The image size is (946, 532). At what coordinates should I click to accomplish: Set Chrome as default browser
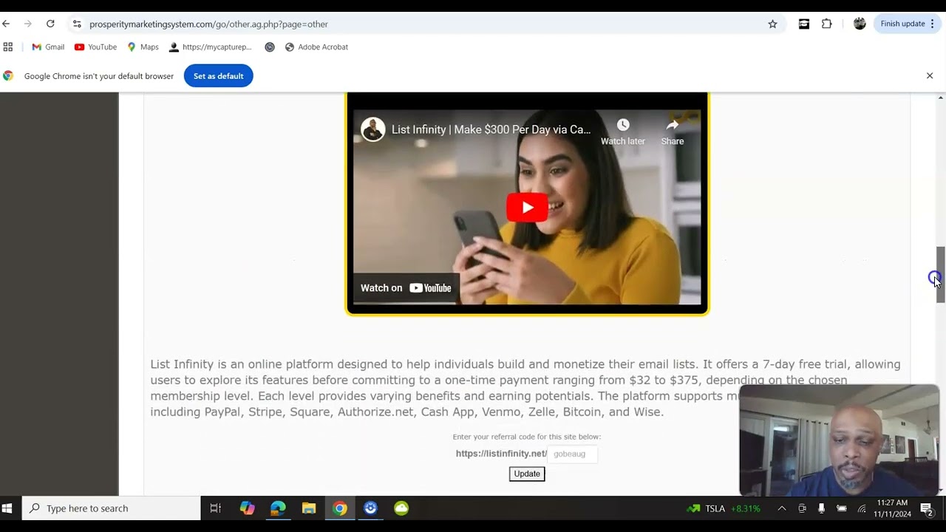[x=218, y=76]
